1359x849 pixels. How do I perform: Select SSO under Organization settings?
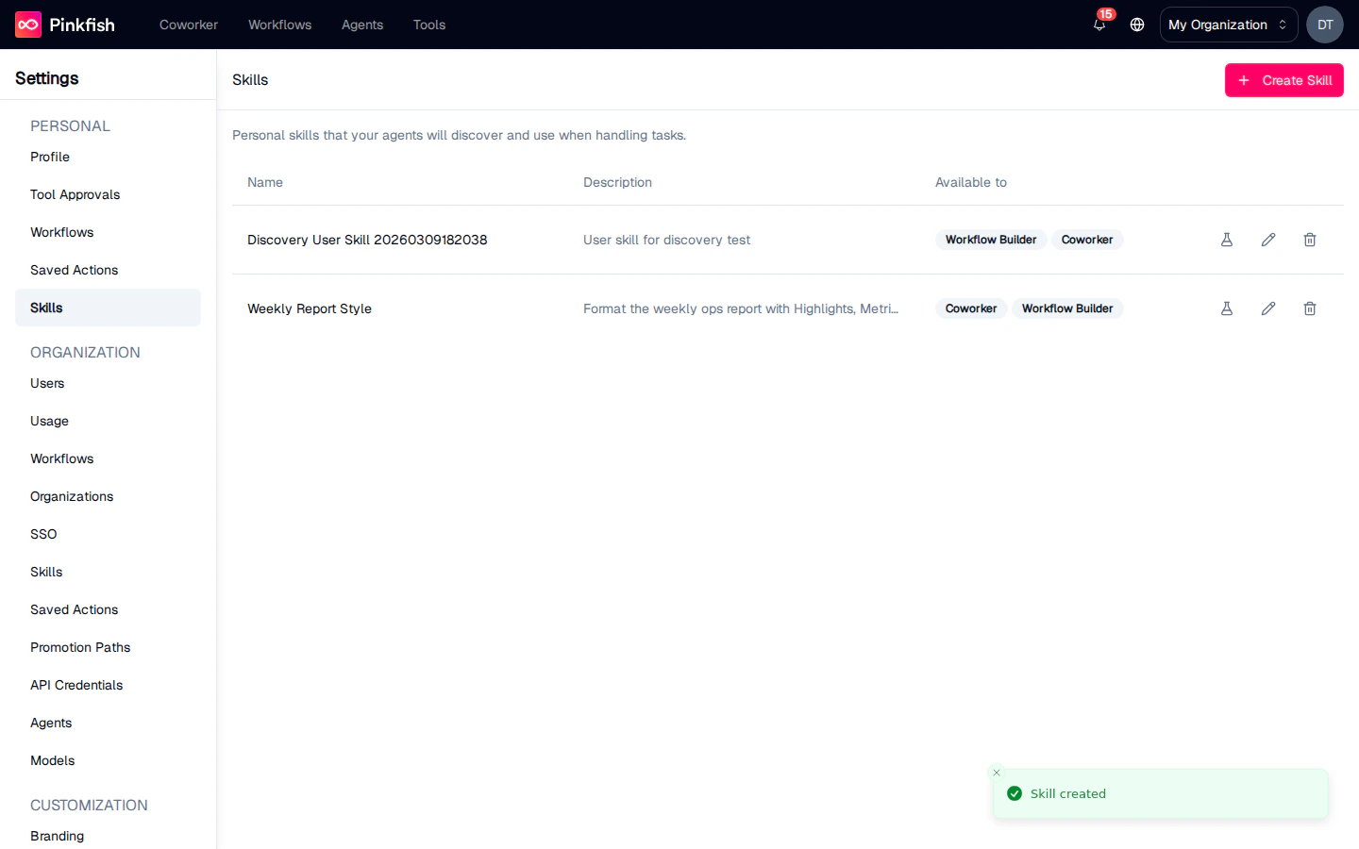click(x=43, y=534)
